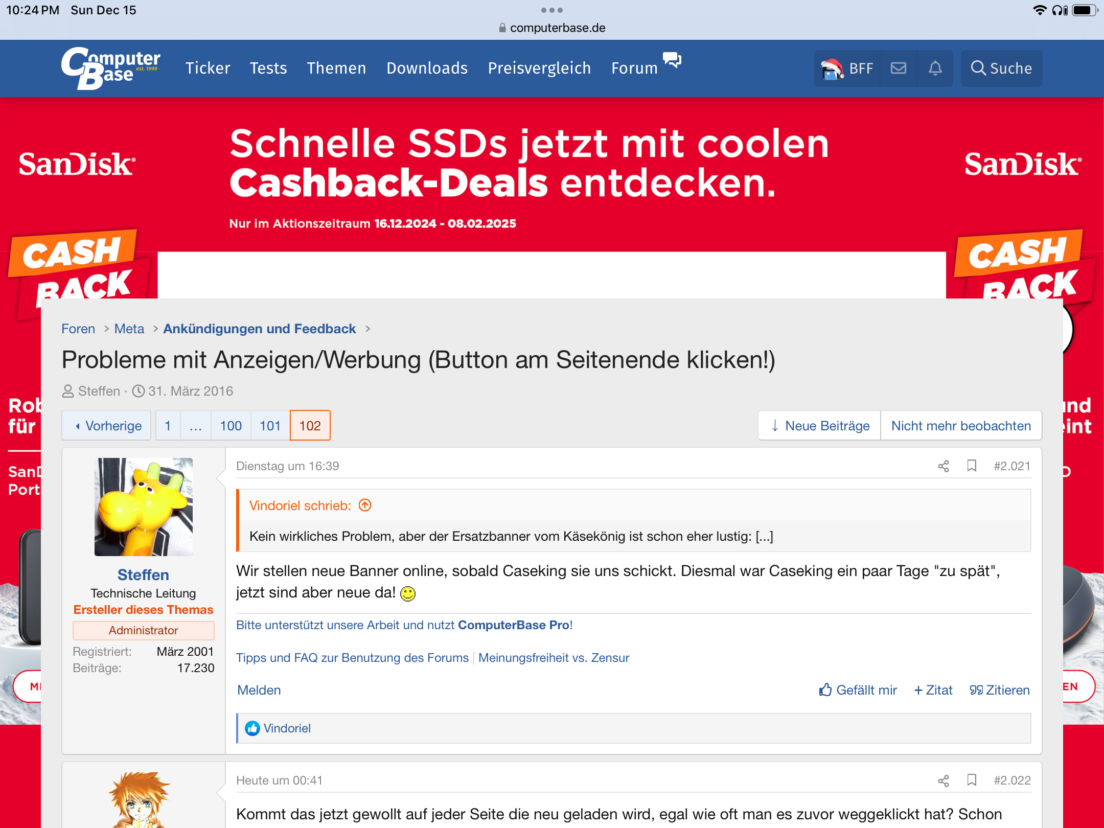Open the Suche search field
The width and height of the screenshot is (1104, 828).
point(1001,68)
